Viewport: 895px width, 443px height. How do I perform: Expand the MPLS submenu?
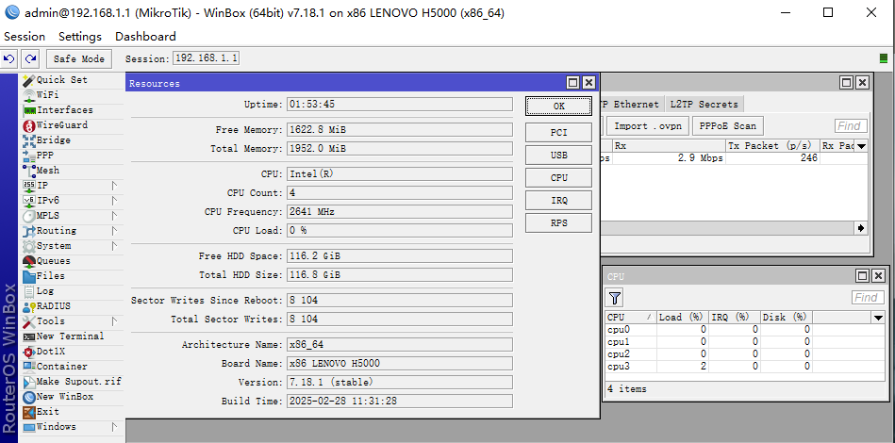[x=114, y=216]
